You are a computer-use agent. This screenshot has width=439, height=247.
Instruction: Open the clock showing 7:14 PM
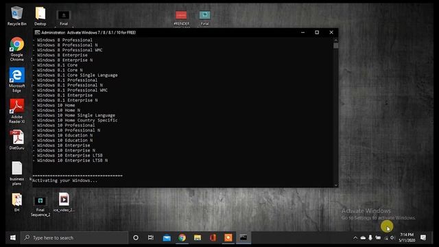click(407, 237)
